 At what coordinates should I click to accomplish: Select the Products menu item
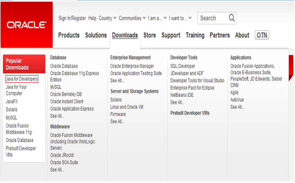(69, 35)
